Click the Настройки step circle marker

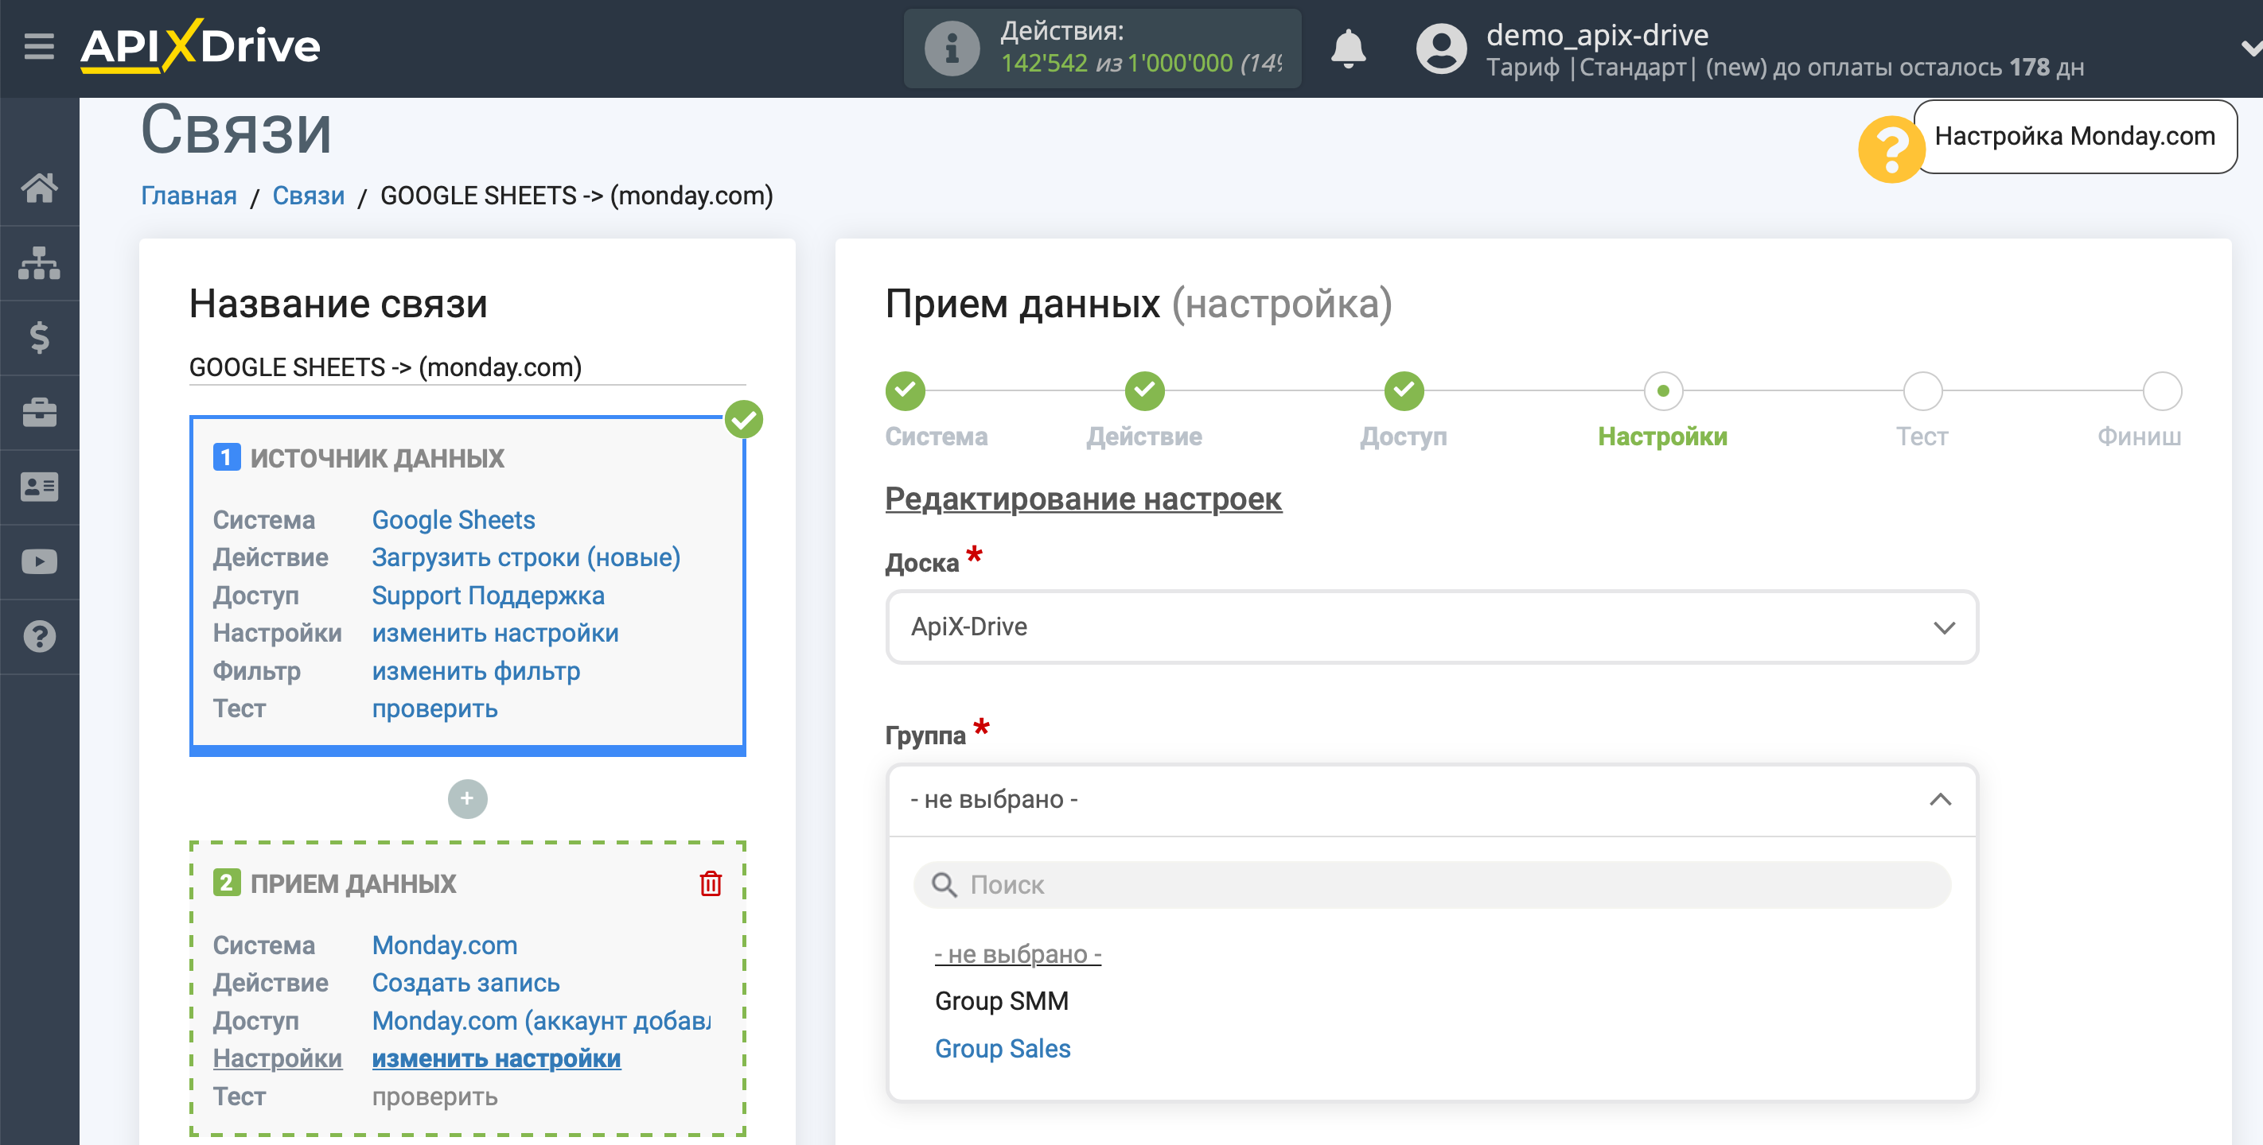pyautogui.click(x=1663, y=390)
